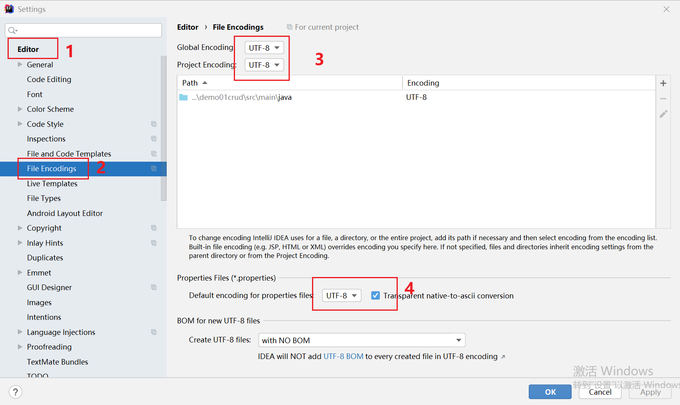Expand the Emmet tree node
The image size is (680, 405).
click(x=20, y=272)
